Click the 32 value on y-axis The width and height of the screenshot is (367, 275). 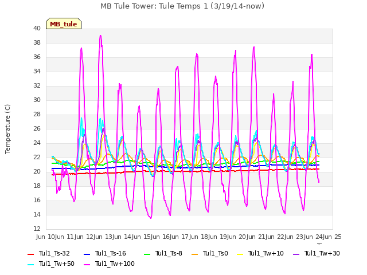(37, 85)
